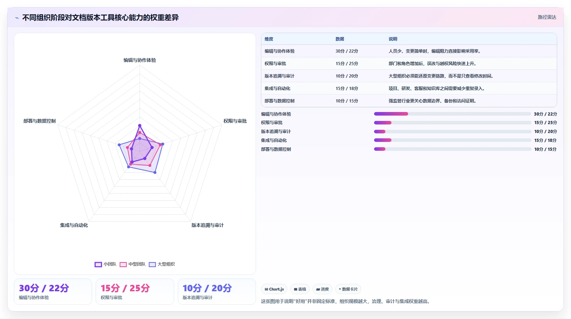Click the 集成与自动化 progress bar
Screen dimensions: 571x319
coord(452,140)
